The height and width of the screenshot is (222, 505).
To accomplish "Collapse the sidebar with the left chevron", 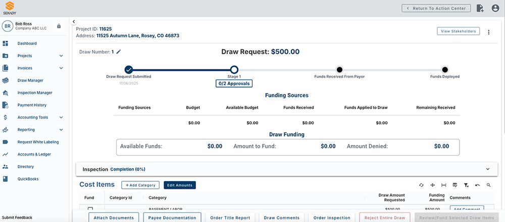I will pos(74,22).
